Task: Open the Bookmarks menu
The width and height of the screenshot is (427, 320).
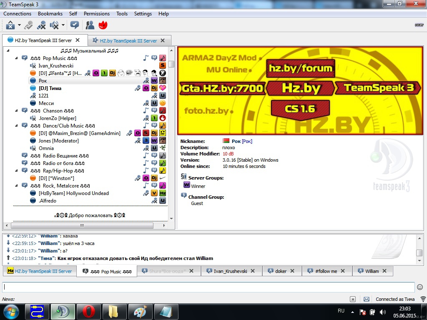Action: click(50, 14)
